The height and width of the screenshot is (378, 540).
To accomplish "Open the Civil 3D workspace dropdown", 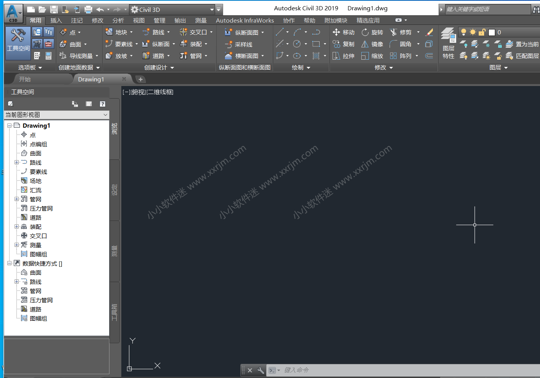I will 172,10.
